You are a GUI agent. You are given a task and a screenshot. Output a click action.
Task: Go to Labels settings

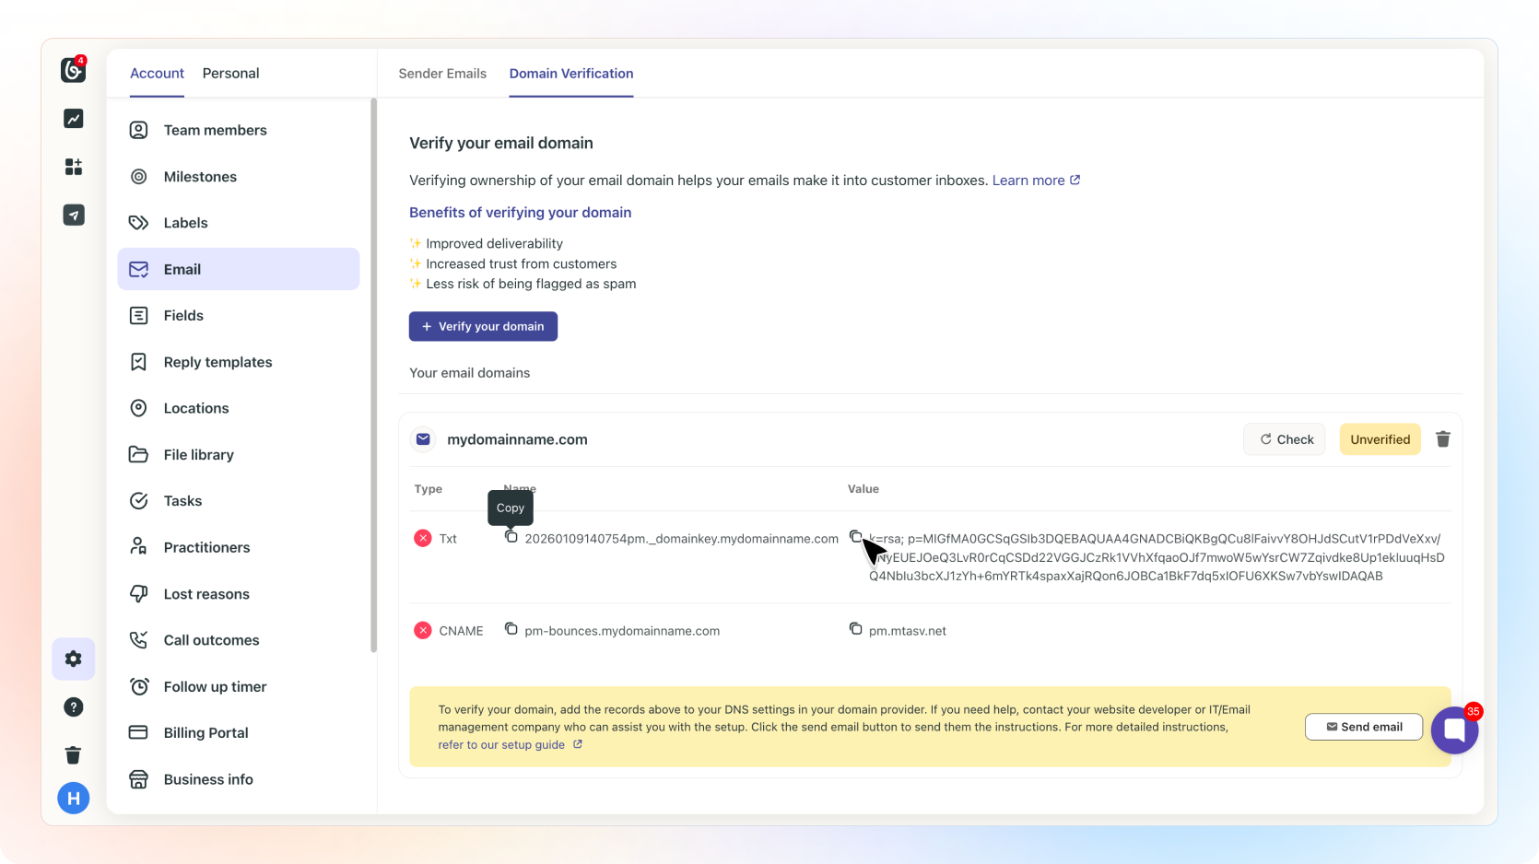pos(238,223)
